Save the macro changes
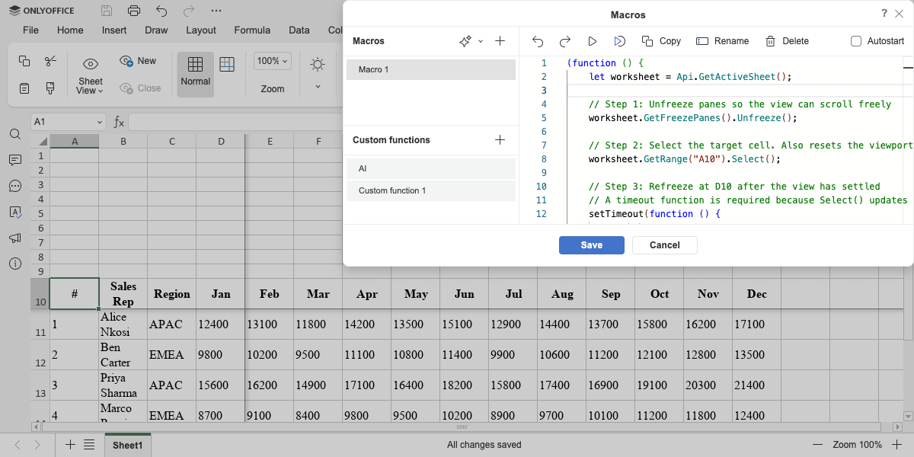The image size is (914, 457). [591, 245]
